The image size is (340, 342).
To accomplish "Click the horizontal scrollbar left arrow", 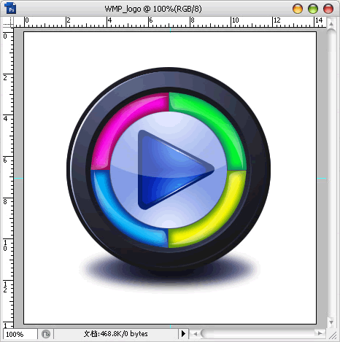I will 195,334.
